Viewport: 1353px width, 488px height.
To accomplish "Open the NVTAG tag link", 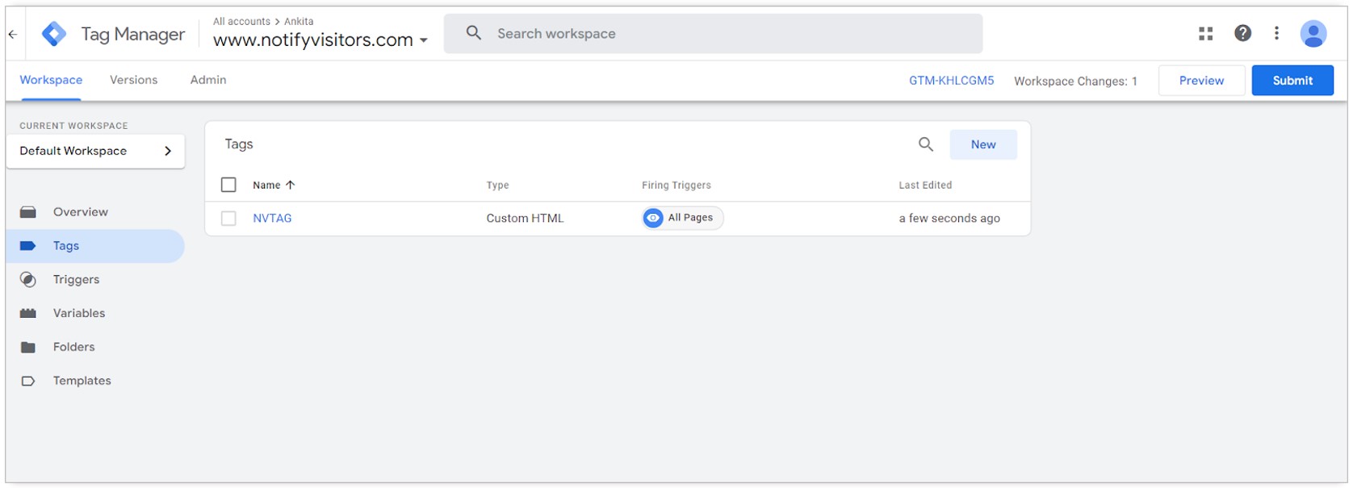I will 272,219.
